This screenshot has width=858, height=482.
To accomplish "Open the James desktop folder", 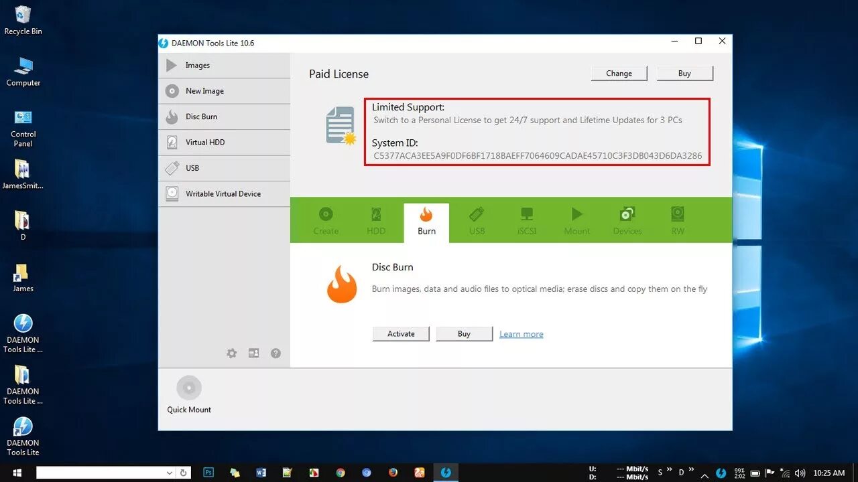I will click(x=23, y=278).
